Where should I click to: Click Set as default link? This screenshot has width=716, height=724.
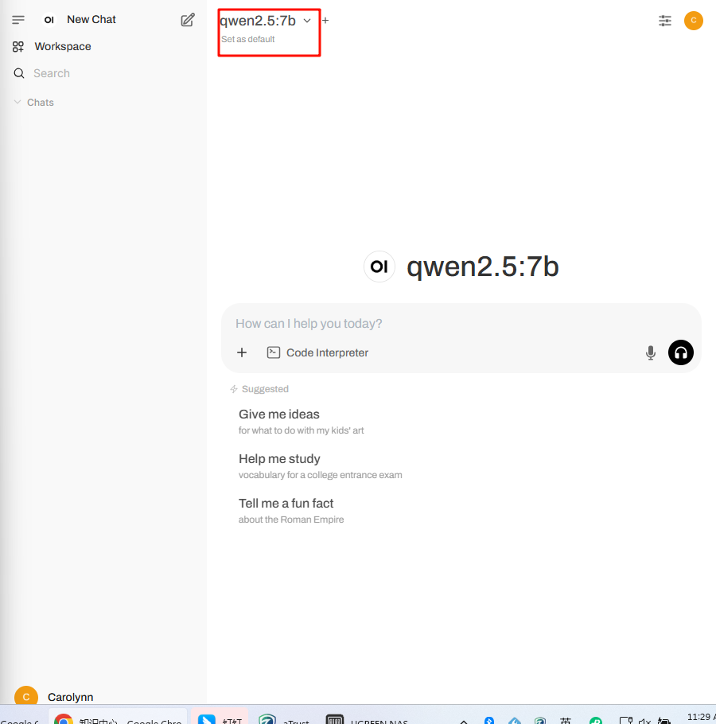pos(248,39)
